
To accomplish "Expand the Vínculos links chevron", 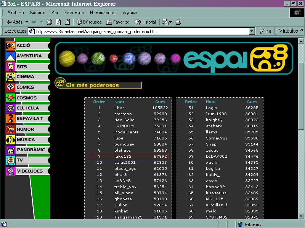I will 302,30.
